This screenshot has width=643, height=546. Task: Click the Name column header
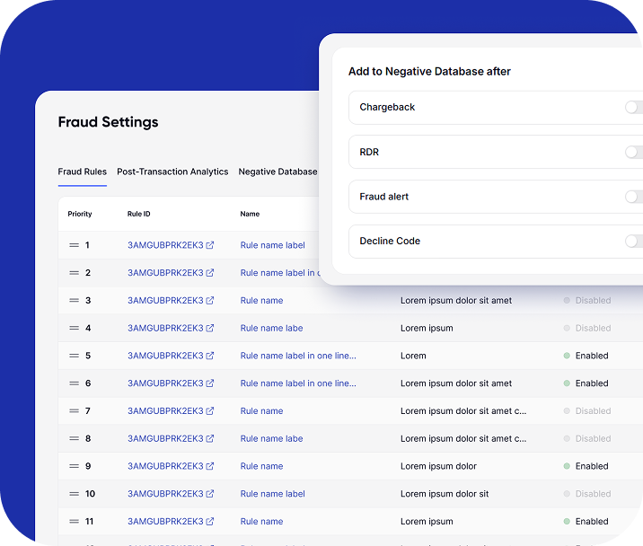[250, 214]
